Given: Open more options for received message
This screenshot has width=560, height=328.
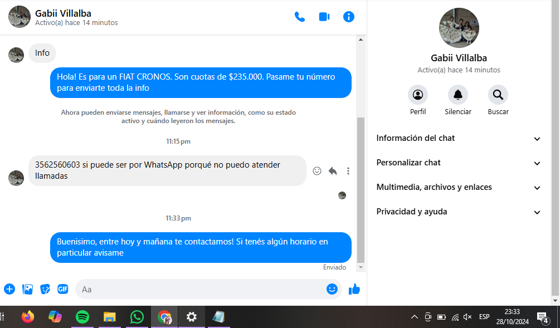Looking at the screenshot, I should [348, 171].
